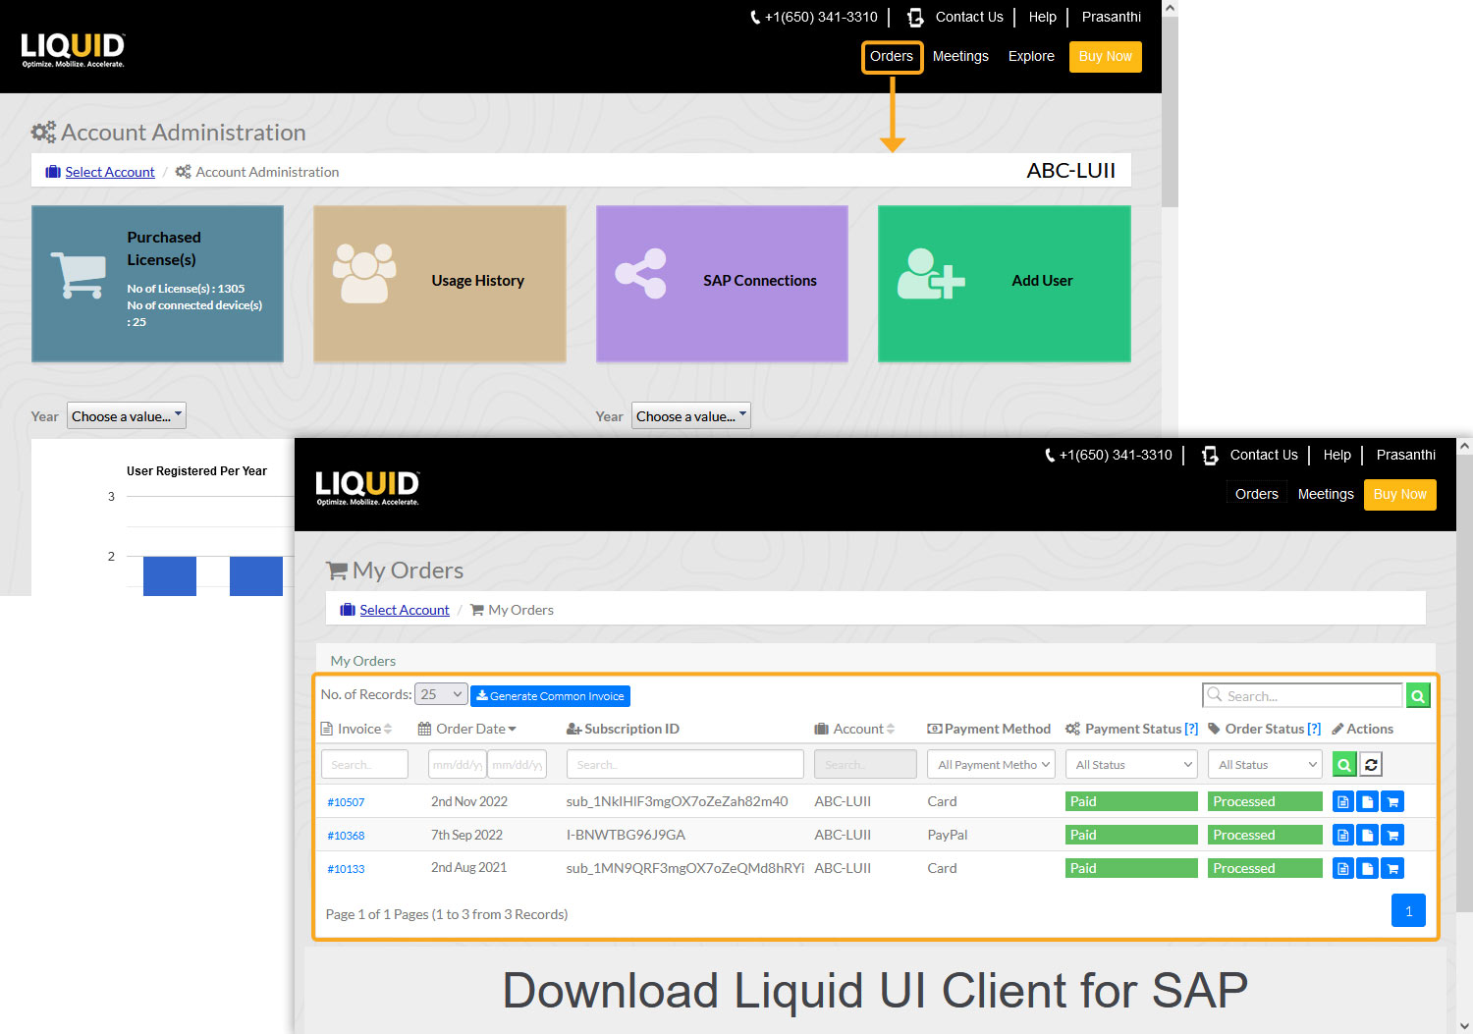
Task: Click blank file icon in the #10507 row
Action: [x=1367, y=801]
